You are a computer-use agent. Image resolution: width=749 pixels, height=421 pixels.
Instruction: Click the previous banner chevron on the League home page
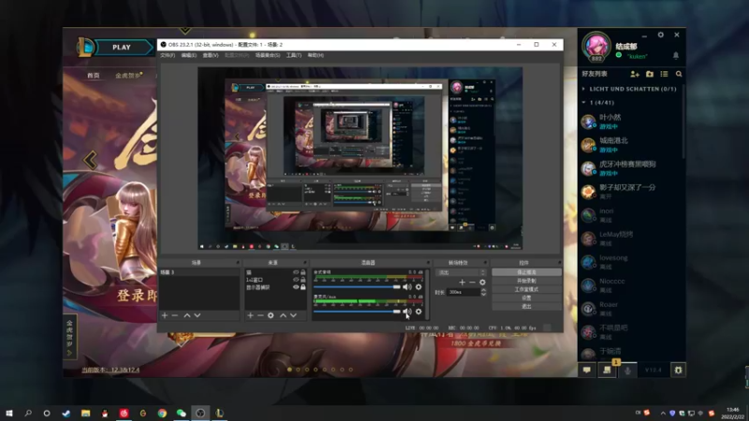click(90, 160)
